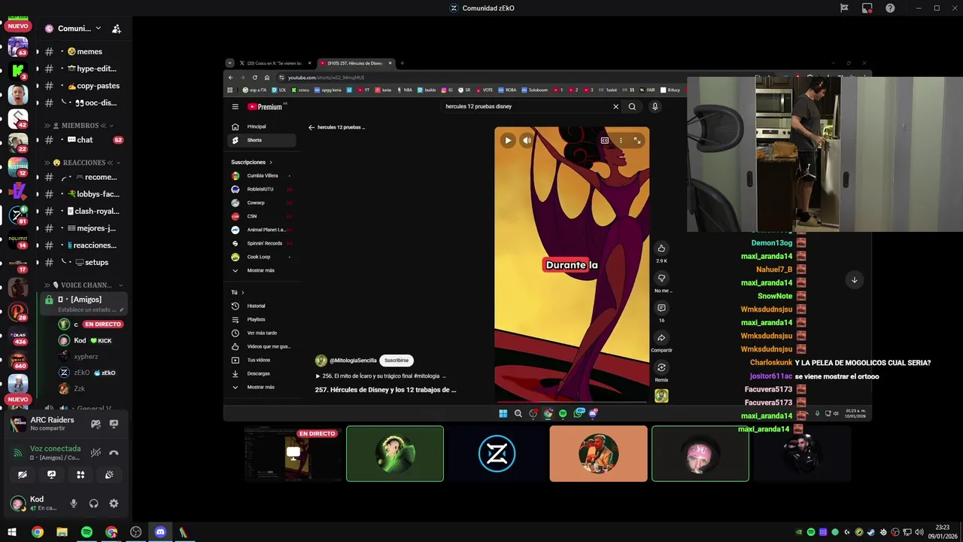Viewport: 963px width, 542px height.
Task: Open server icon with badge 63
Action: tap(18, 48)
